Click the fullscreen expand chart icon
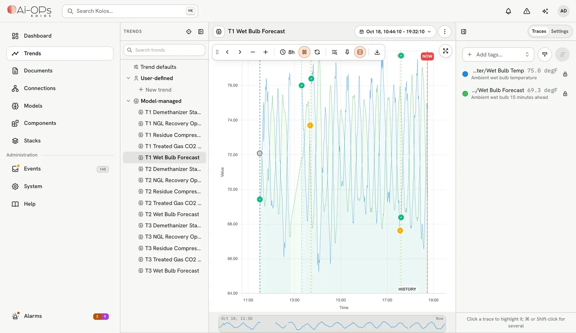Screen dimensions: 576x333 [446, 51]
